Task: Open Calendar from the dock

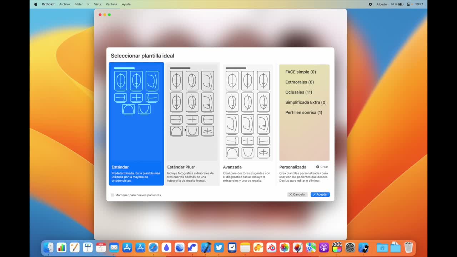Action: coord(101,247)
